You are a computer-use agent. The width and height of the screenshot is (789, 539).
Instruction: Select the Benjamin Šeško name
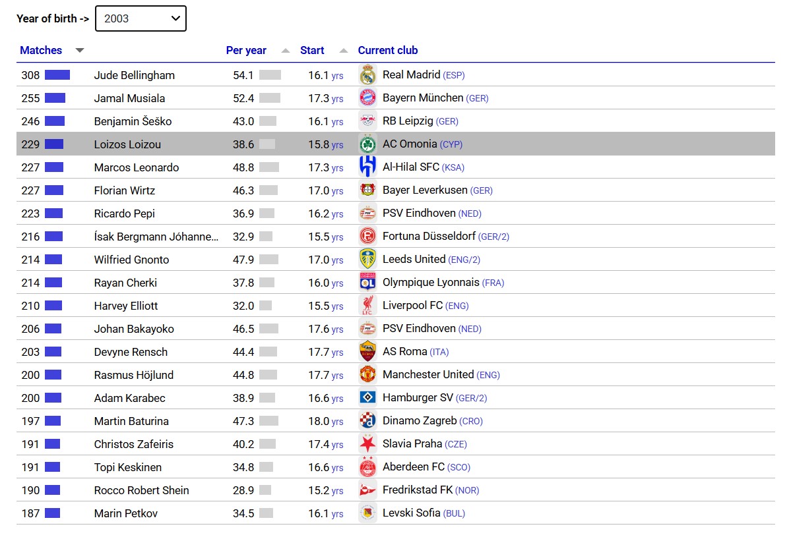tap(133, 122)
